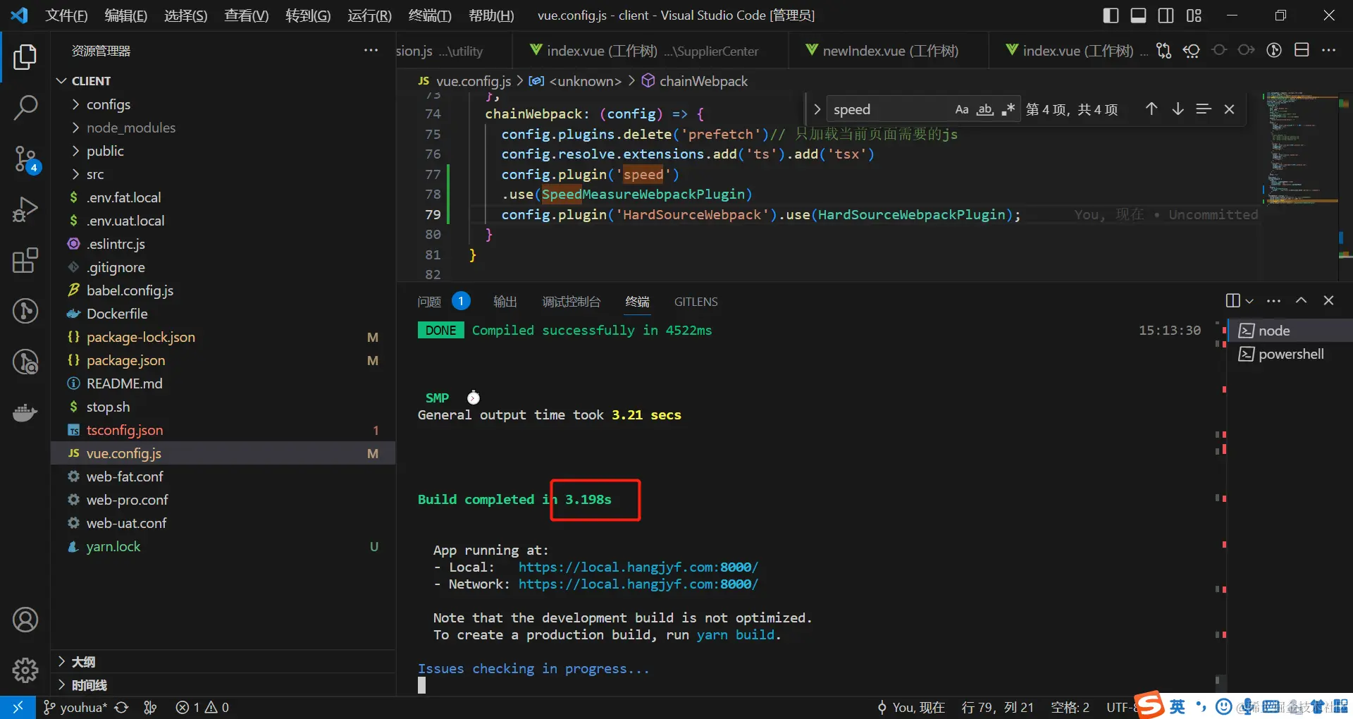
Task: Toggle bottom panel visibility from title bar
Action: click(x=1138, y=16)
